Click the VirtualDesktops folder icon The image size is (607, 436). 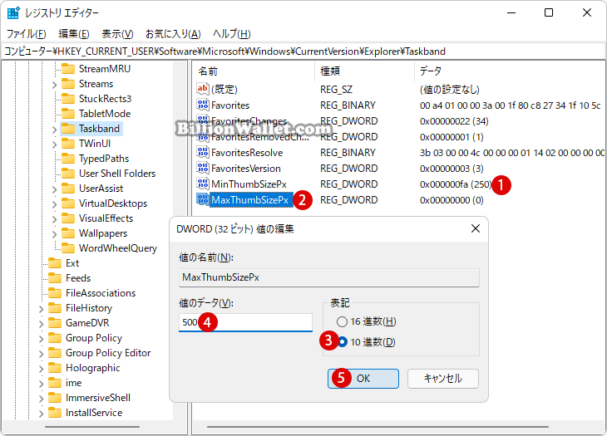click(68, 203)
